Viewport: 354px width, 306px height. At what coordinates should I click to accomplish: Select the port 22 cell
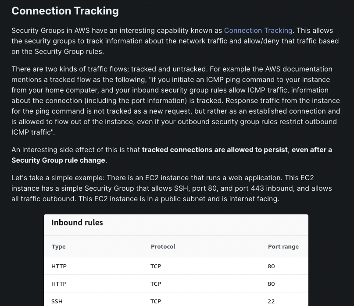click(271, 301)
